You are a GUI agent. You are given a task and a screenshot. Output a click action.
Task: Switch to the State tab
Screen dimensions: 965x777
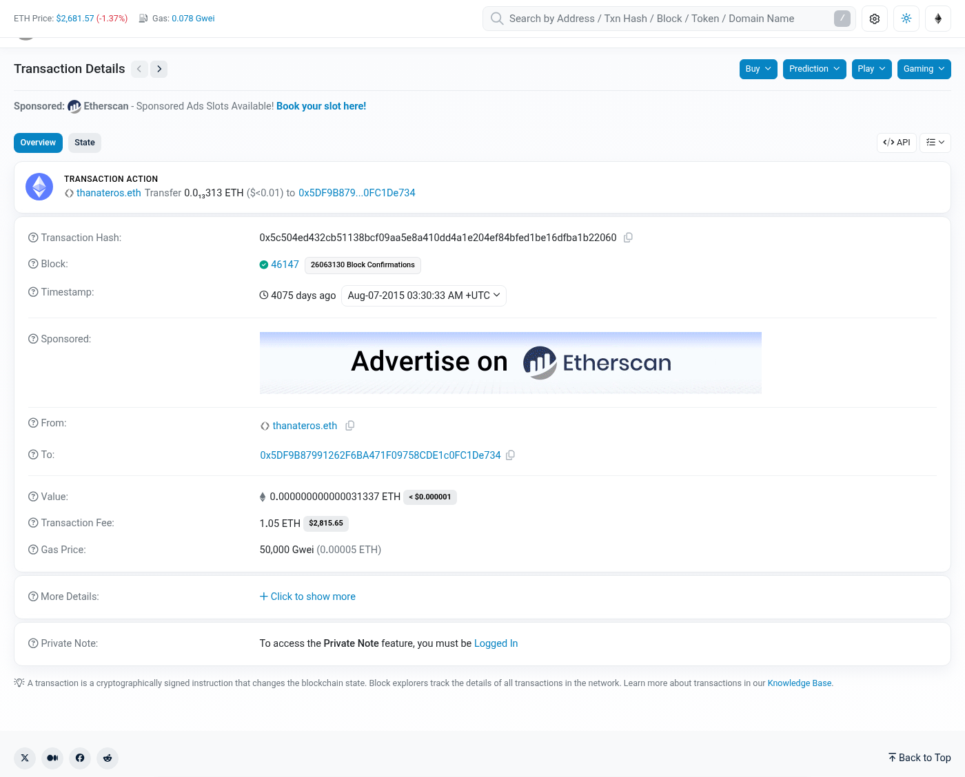point(85,143)
